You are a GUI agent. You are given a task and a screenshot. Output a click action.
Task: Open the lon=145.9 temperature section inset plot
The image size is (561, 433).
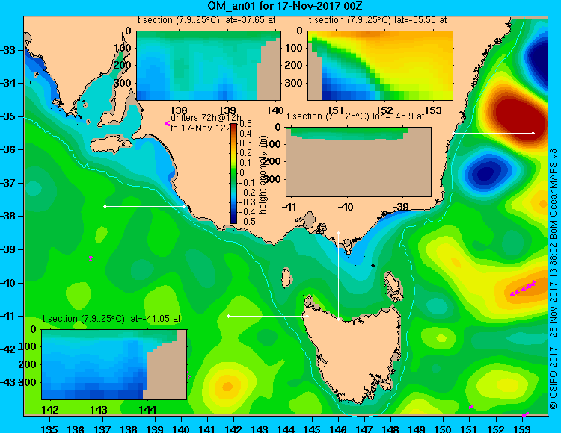click(359, 162)
